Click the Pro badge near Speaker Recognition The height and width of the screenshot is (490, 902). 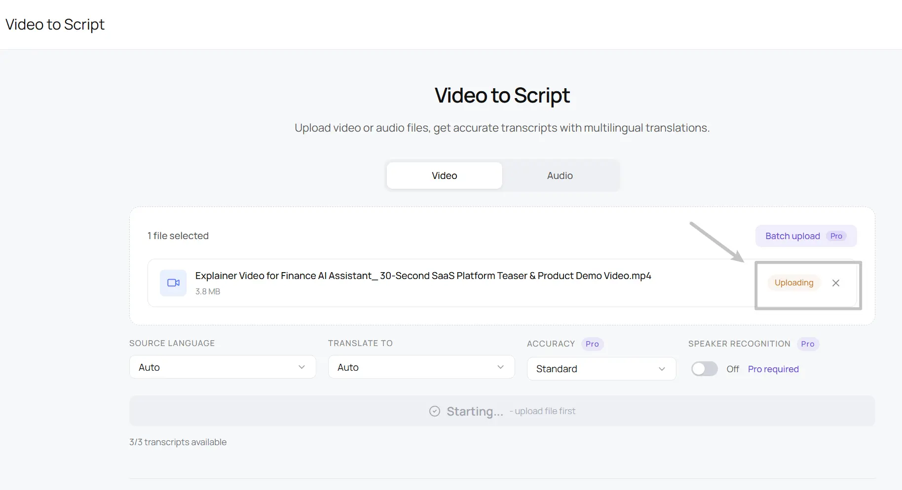point(808,344)
